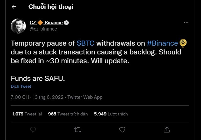Click the share tweet icon
This screenshot has height=140, width=201.
click(166, 129)
